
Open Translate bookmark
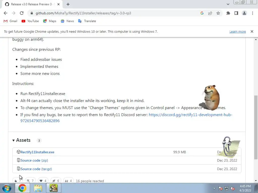tap(87, 21)
